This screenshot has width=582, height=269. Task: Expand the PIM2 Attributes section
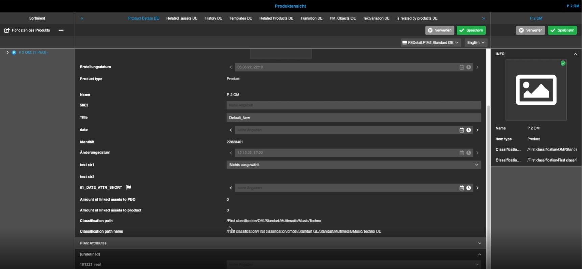point(479,243)
